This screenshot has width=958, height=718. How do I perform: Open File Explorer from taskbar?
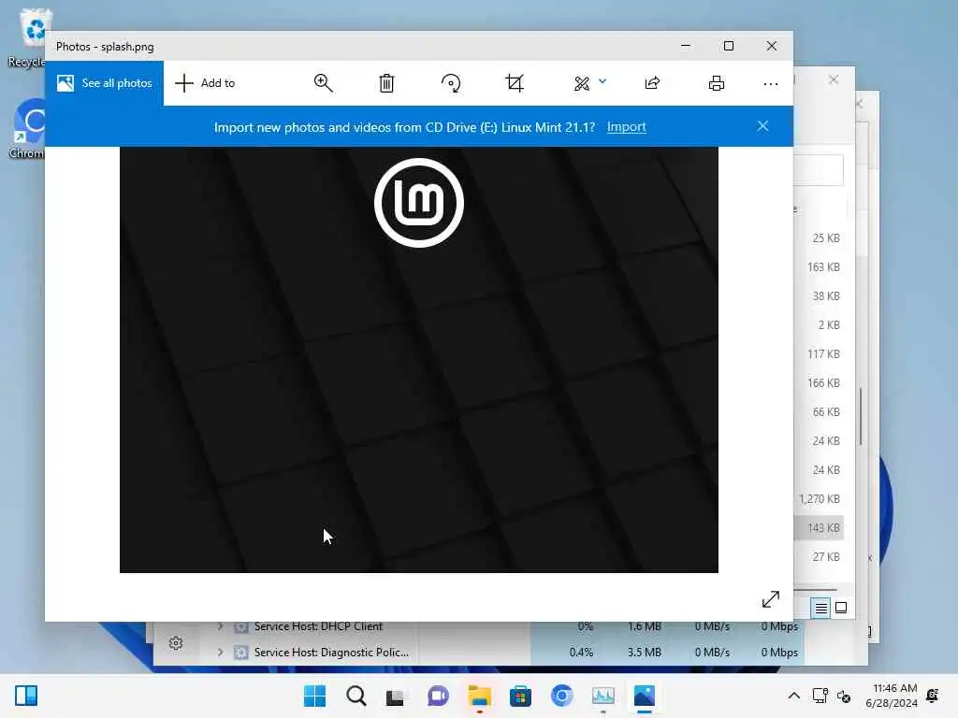[x=480, y=696]
